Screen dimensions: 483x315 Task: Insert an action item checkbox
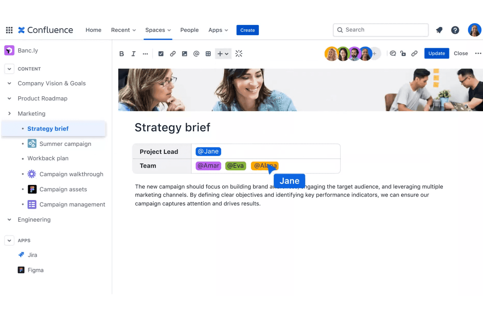pyautogui.click(x=161, y=53)
